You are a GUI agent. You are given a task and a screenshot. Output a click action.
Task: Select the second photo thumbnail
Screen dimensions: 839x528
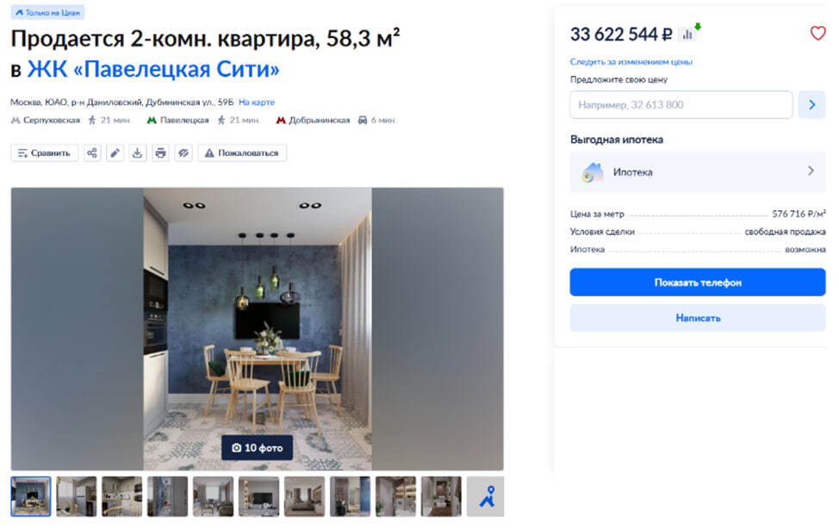pos(77,496)
